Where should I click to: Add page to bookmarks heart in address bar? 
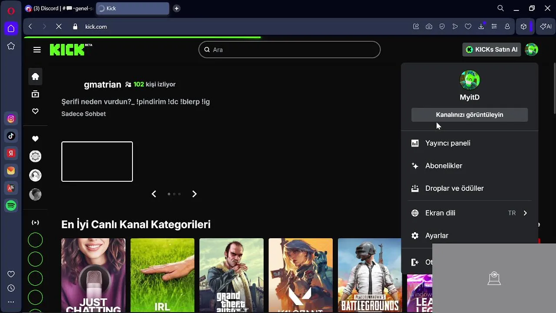pos(468,27)
